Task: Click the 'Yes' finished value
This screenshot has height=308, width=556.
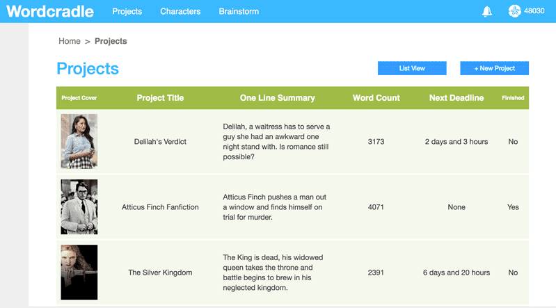Action: point(513,207)
